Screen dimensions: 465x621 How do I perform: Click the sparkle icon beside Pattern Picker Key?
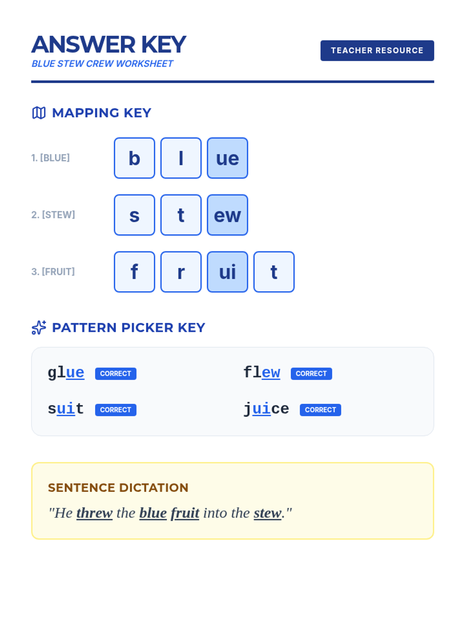click(39, 328)
